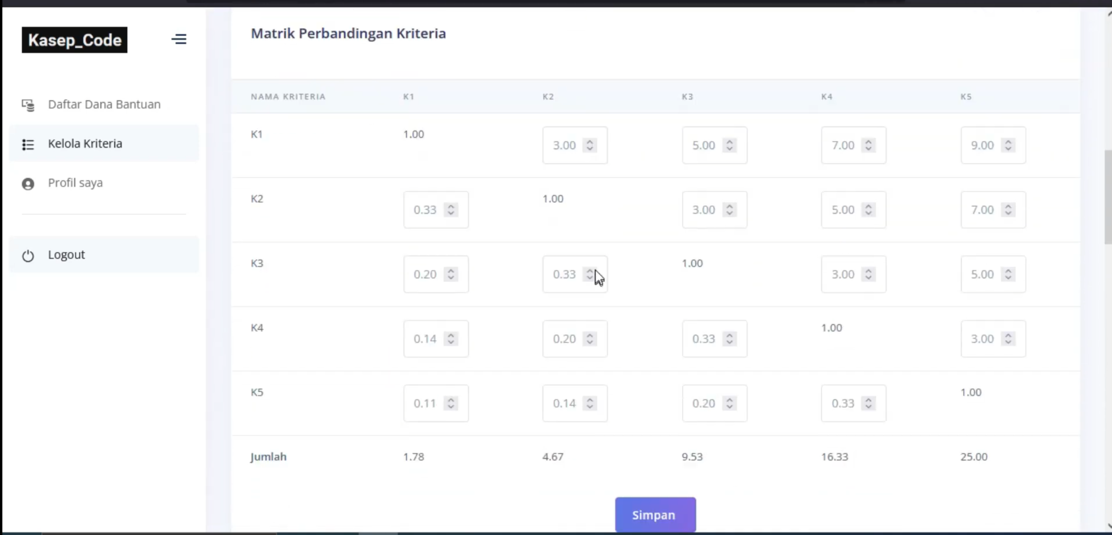
Task: Select Logout in the sidebar
Action: point(104,254)
